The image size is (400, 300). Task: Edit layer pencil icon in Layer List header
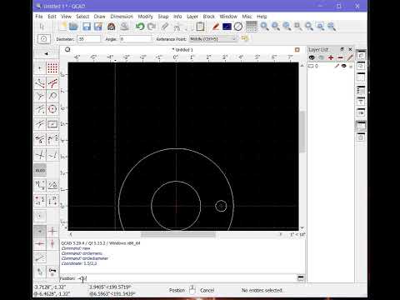pos(350,57)
